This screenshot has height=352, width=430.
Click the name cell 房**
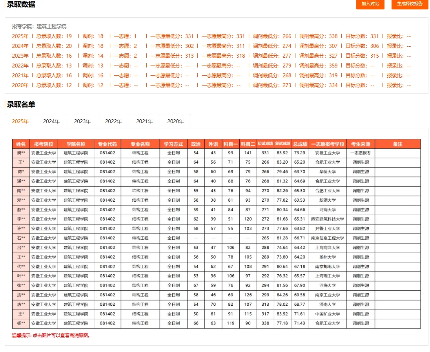[21, 295]
